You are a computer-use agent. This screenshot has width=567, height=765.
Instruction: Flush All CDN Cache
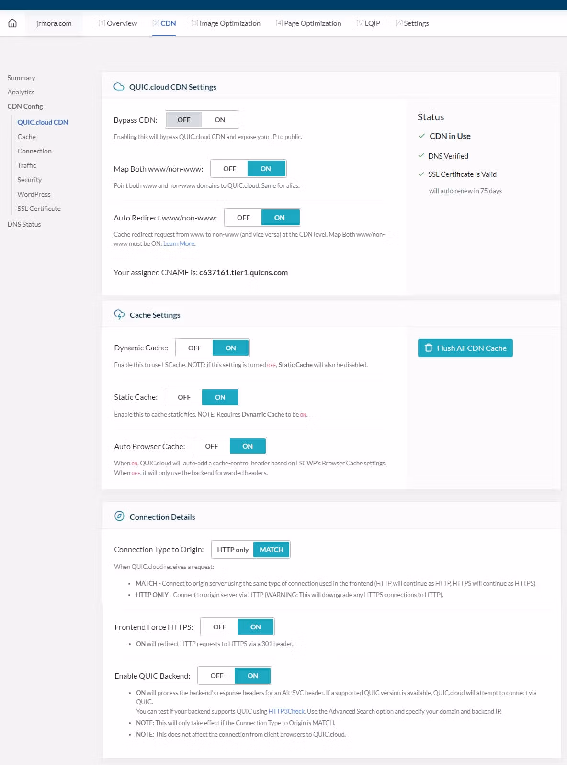tap(465, 348)
